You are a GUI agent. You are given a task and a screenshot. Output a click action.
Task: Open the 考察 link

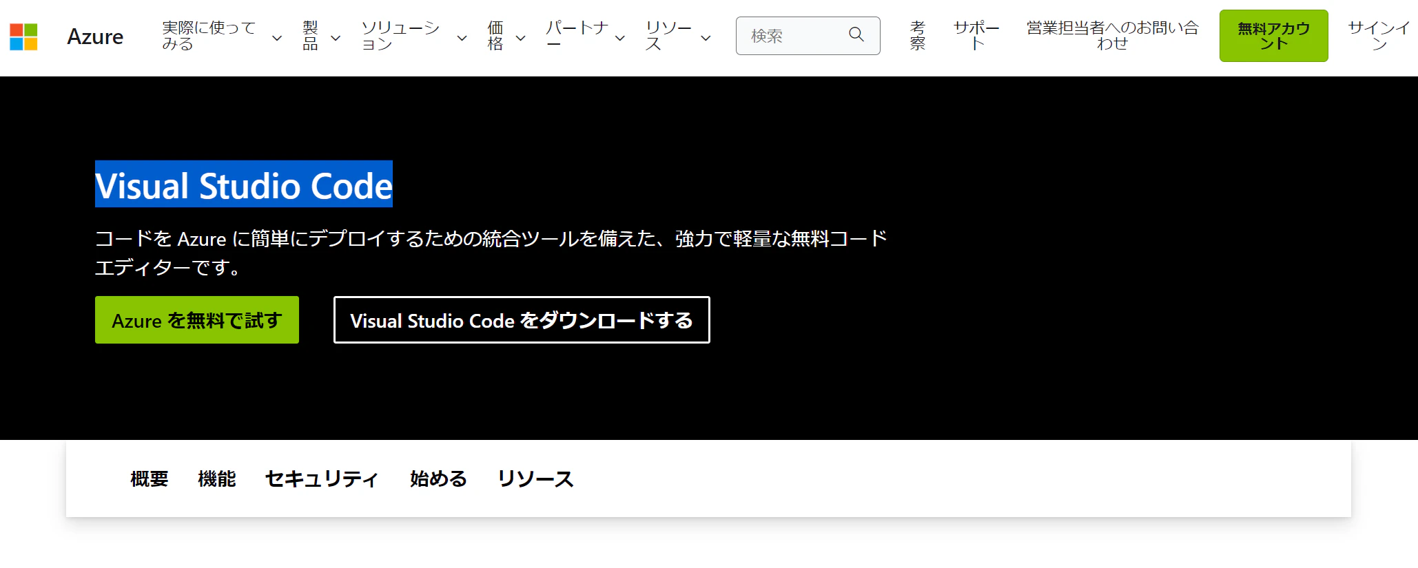pos(917,36)
